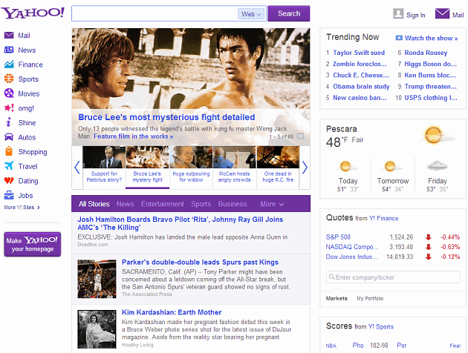This screenshot has width=468, height=353.
Task: Select the Sports basketball icon
Action: 9,79
